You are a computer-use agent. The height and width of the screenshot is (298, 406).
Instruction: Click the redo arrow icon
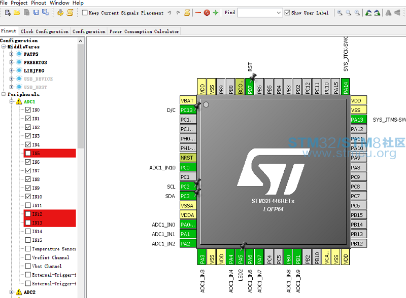click(x=178, y=13)
